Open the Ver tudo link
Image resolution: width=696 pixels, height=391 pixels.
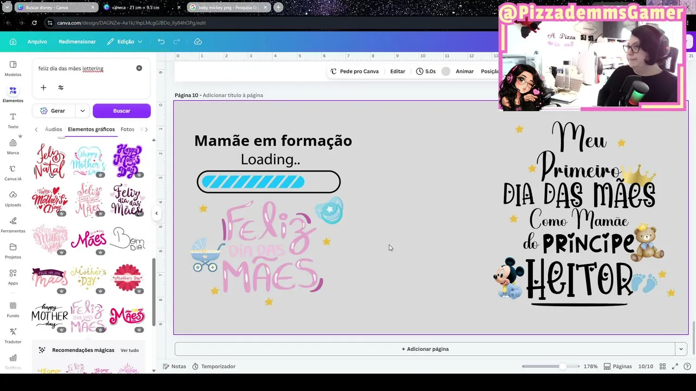129,350
